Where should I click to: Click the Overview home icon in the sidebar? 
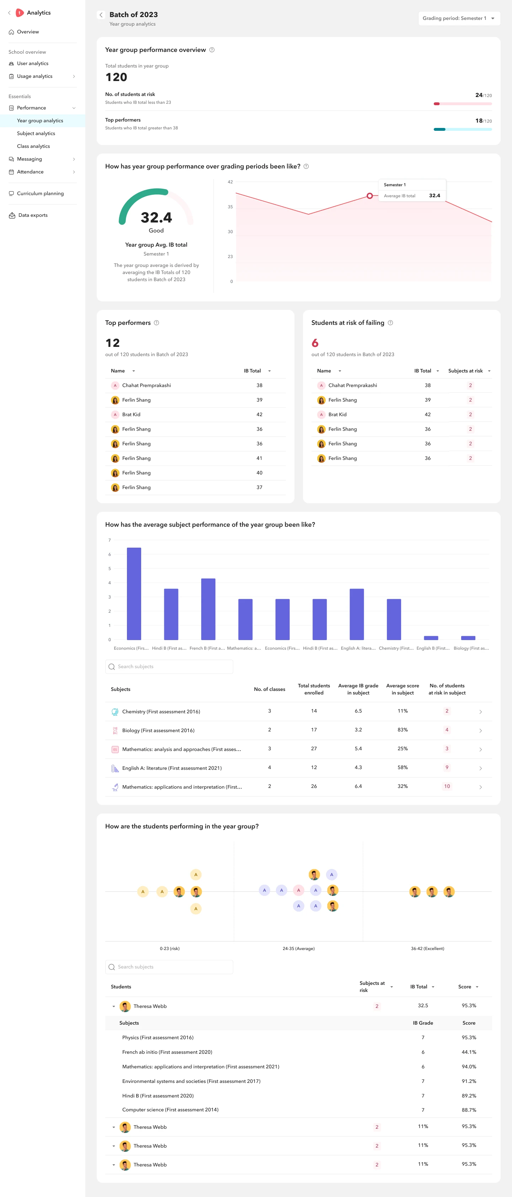pyautogui.click(x=11, y=32)
